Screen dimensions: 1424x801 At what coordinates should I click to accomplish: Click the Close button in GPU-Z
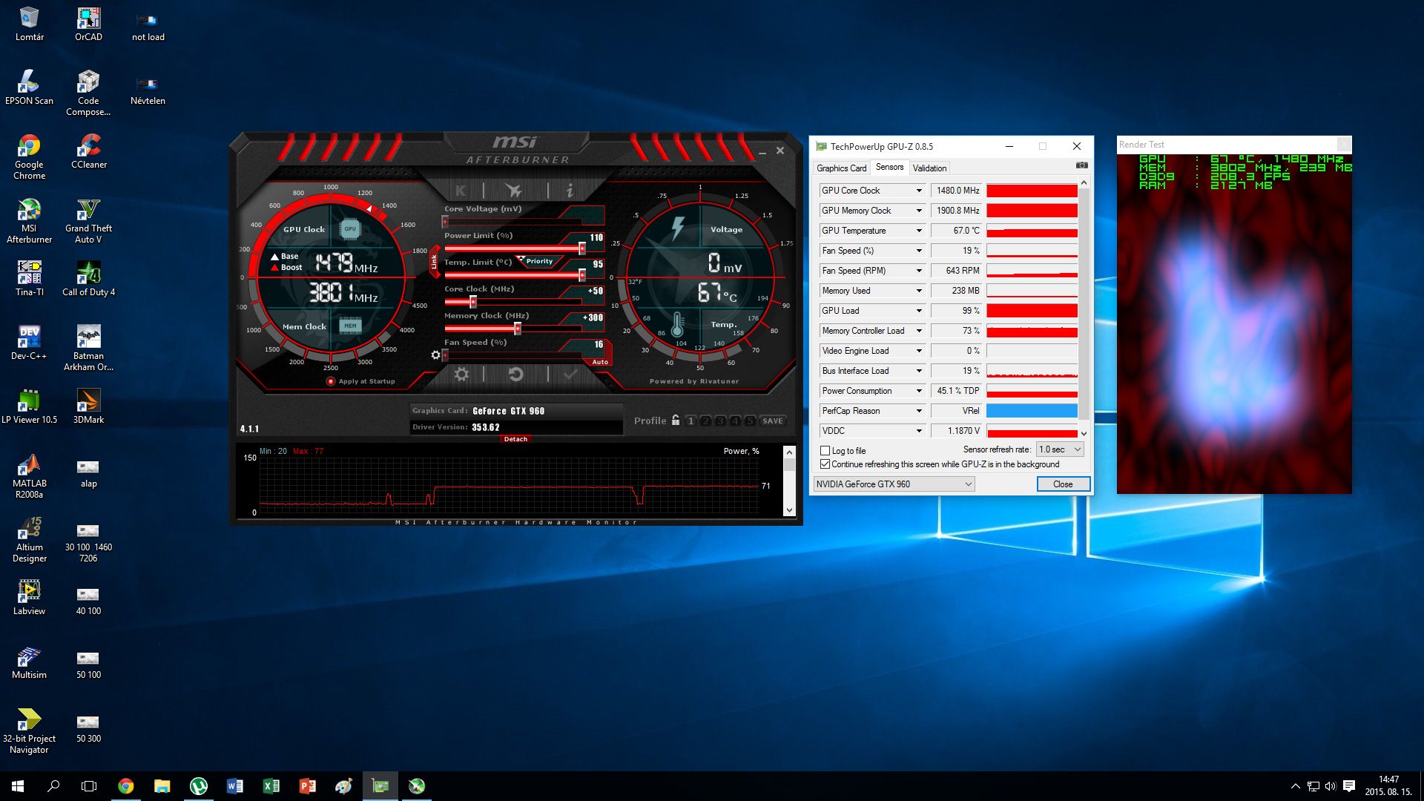point(1063,484)
